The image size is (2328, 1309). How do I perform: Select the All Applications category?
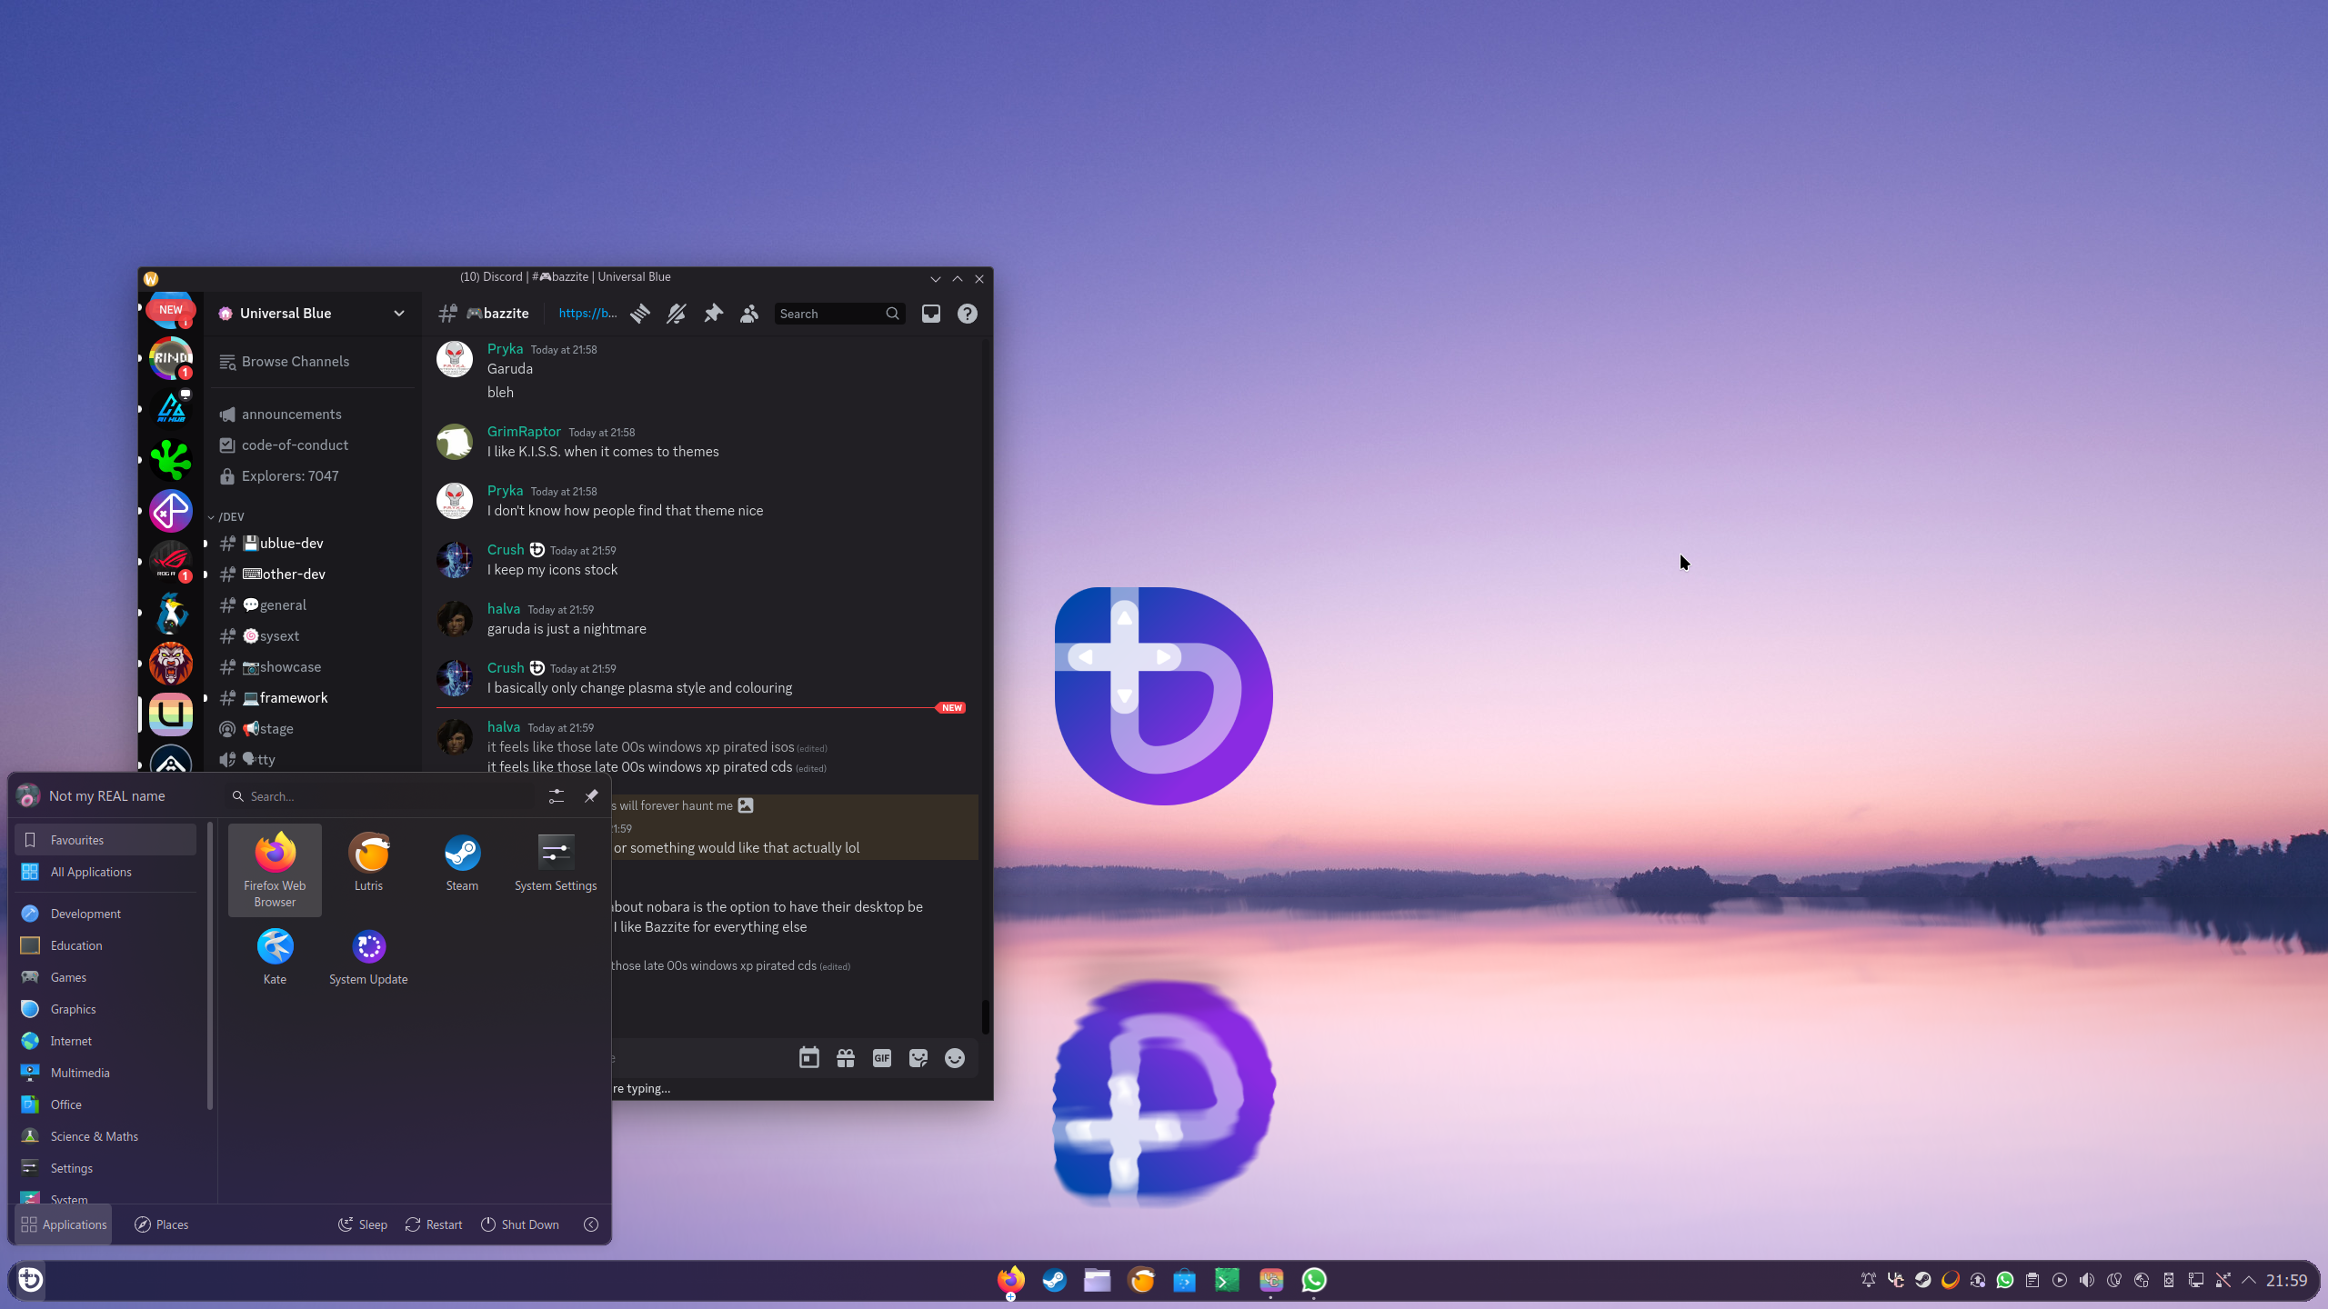pos(91,872)
